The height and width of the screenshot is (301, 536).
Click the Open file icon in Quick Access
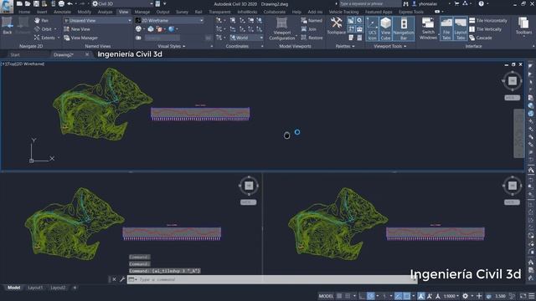tap(28, 3)
